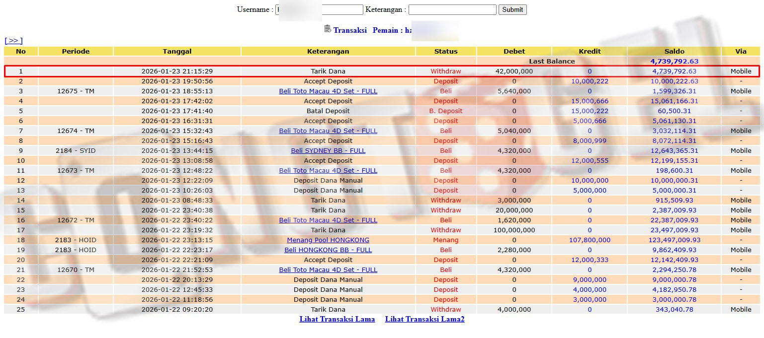Screen dimensions: 764x338
Task: Open Beli Toto Macau link for period 12674
Action: click(x=328, y=131)
